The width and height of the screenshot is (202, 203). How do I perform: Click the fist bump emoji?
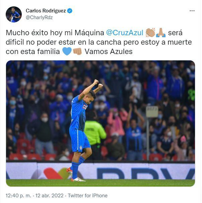pos(77,51)
